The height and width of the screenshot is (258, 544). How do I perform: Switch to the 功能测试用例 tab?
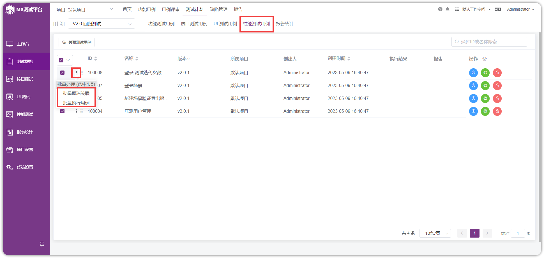pyautogui.click(x=161, y=24)
